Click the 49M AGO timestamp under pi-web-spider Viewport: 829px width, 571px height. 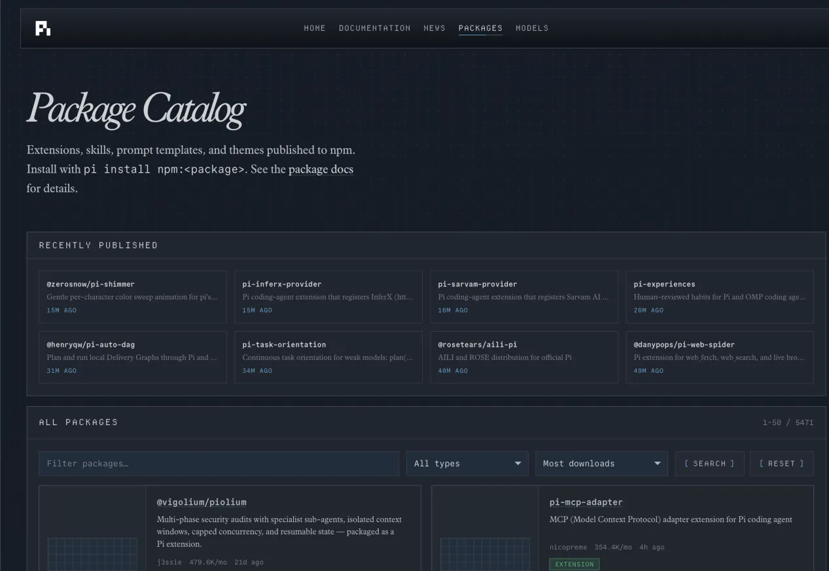[648, 370]
